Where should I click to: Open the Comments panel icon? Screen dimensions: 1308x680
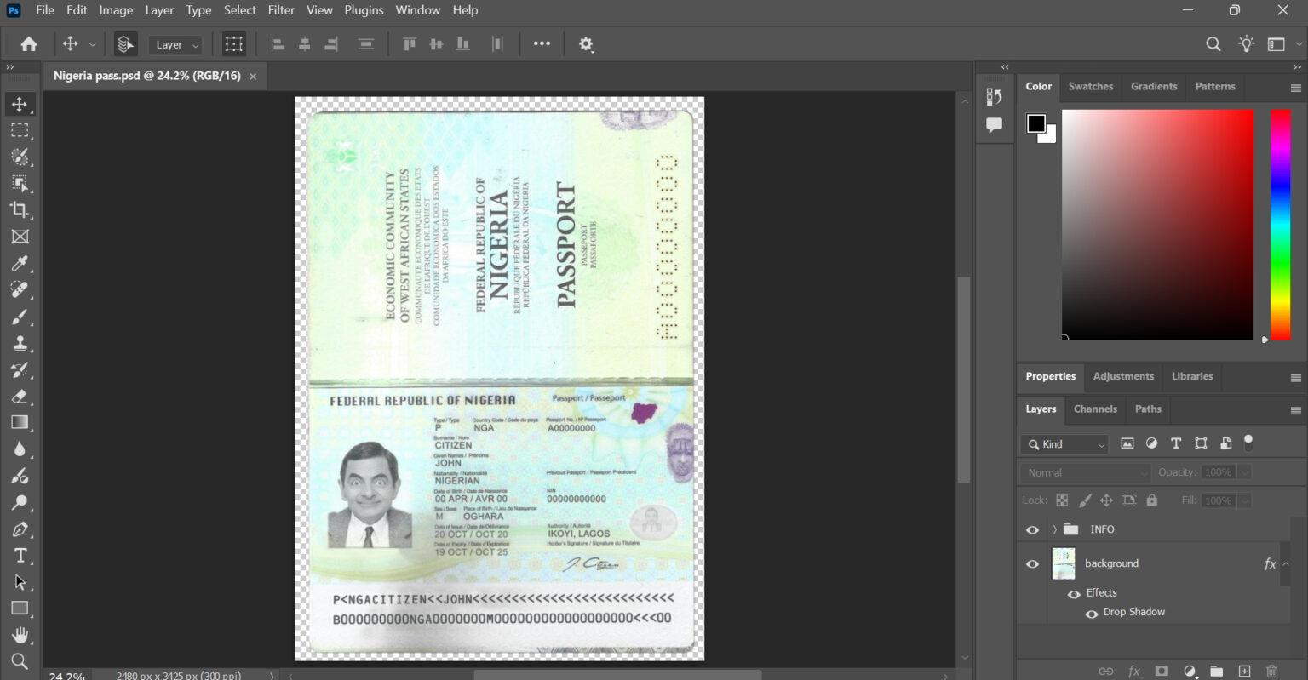tap(994, 125)
